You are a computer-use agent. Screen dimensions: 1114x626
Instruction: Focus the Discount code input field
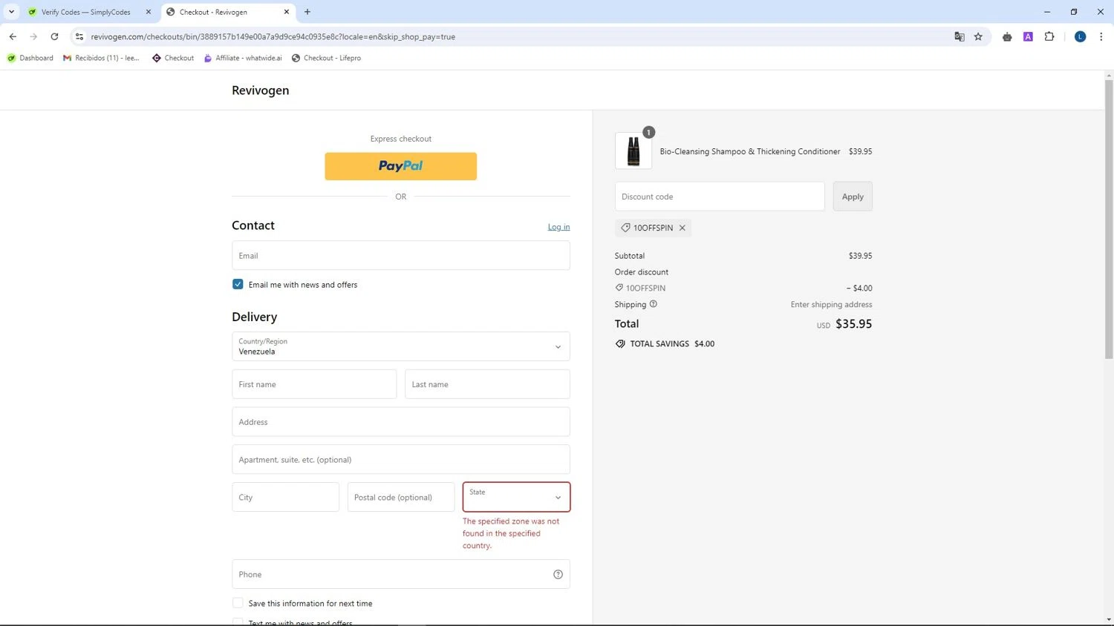(719, 197)
